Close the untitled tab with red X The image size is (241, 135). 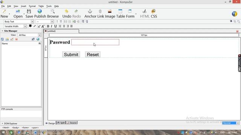[x=237, y=31]
